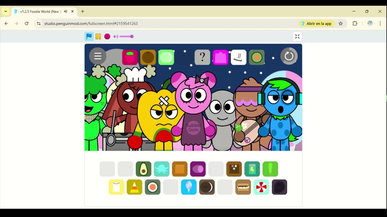Exit fullscreen with the collapse arrows icon
387x217 pixels.
(297, 36)
